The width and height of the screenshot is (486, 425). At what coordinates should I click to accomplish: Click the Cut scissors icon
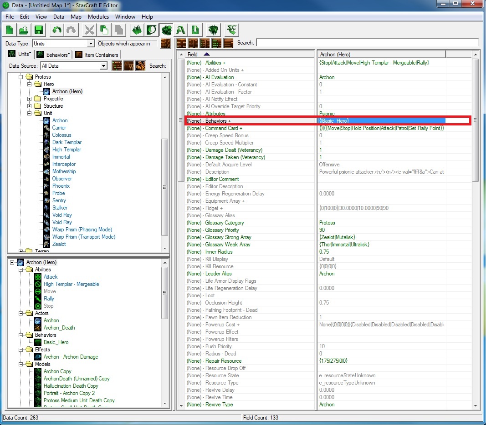[x=90, y=30]
